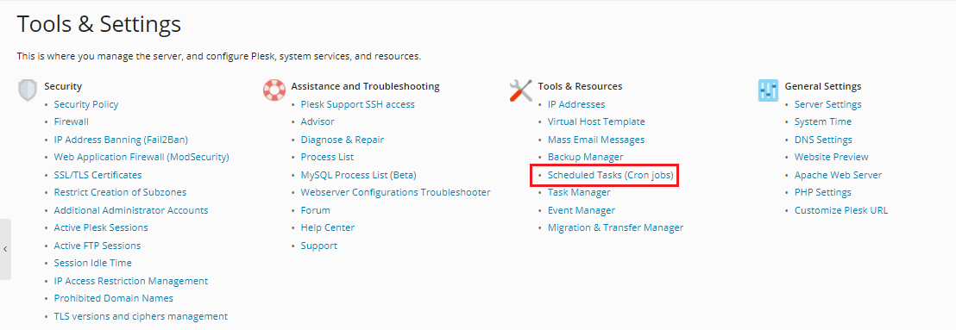This screenshot has width=956, height=330.
Task: Open Webserver Configurations Troubleshooter
Action: (x=396, y=192)
